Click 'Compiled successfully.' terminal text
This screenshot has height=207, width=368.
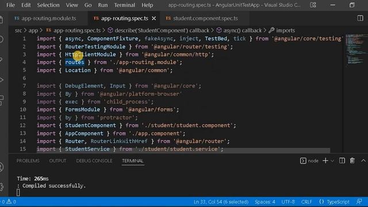[54, 186]
